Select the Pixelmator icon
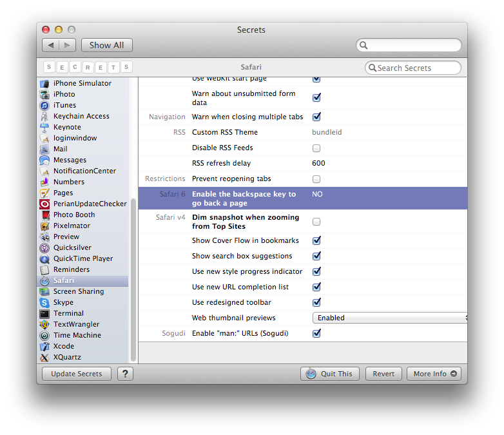The image size is (504, 435). click(44, 226)
